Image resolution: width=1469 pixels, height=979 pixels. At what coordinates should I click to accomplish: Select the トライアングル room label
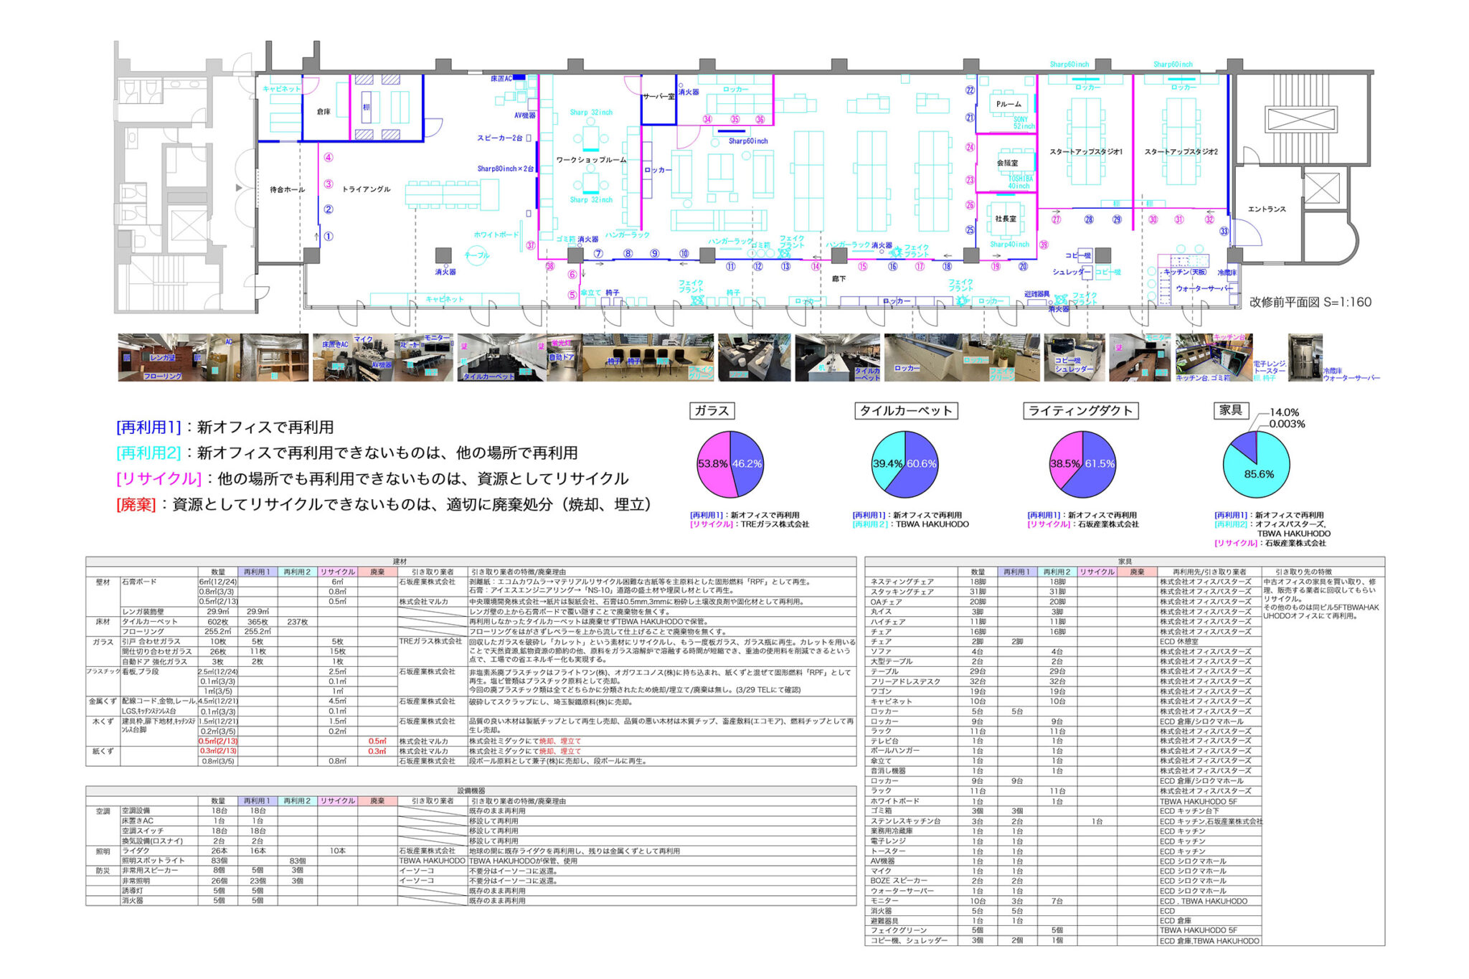pyautogui.click(x=367, y=189)
